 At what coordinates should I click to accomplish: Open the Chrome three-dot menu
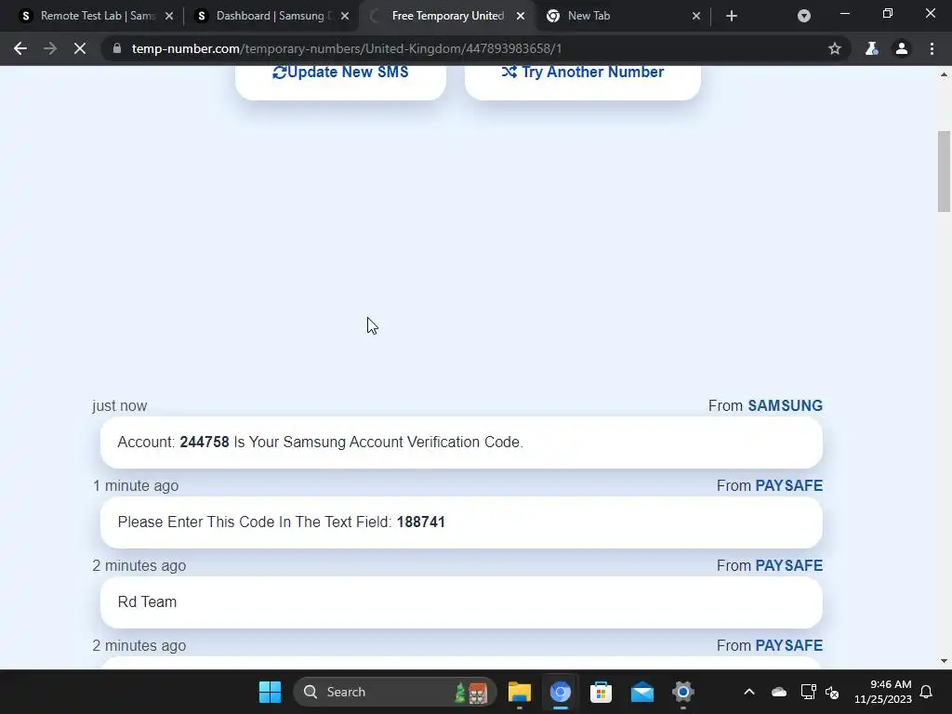[x=932, y=48]
